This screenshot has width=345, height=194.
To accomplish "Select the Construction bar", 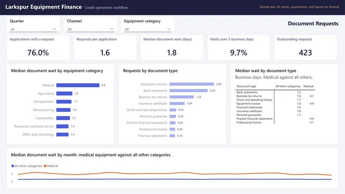I will click(x=63, y=118).
